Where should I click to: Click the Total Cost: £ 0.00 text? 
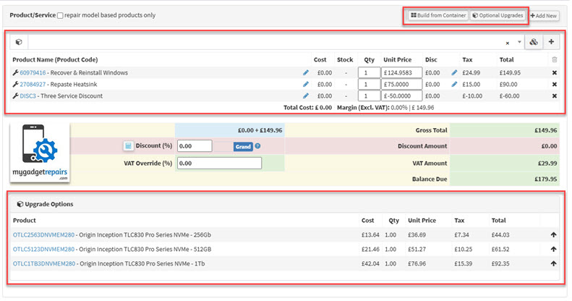[307, 108]
